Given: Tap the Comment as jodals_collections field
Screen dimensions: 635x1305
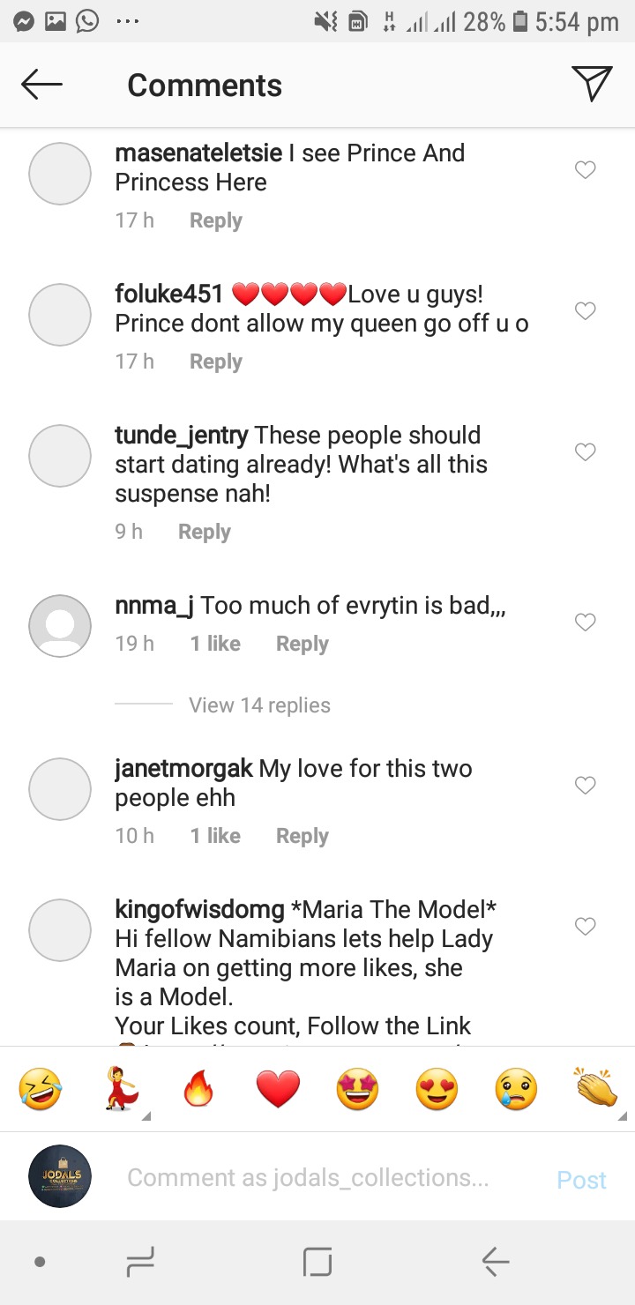Looking at the screenshot, I should (x=308, y=1178).
